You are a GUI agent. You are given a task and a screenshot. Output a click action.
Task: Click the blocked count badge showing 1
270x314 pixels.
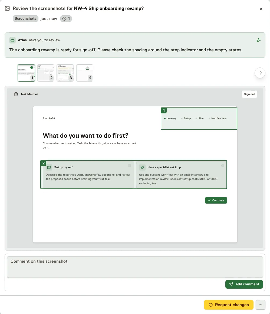66,19
